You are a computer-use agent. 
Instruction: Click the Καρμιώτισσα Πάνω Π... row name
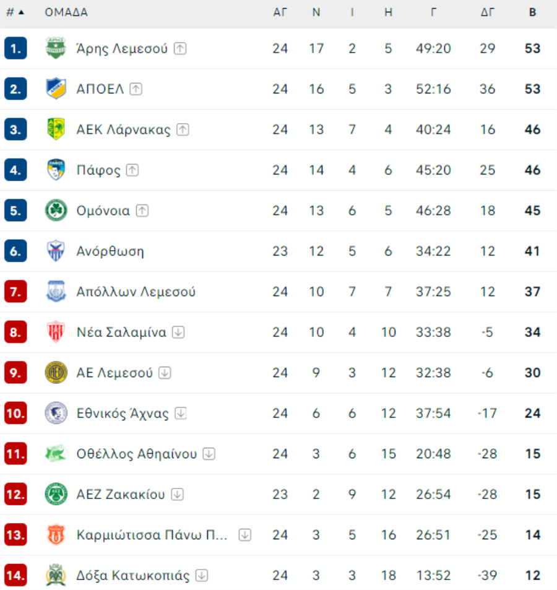coord(152,535)
